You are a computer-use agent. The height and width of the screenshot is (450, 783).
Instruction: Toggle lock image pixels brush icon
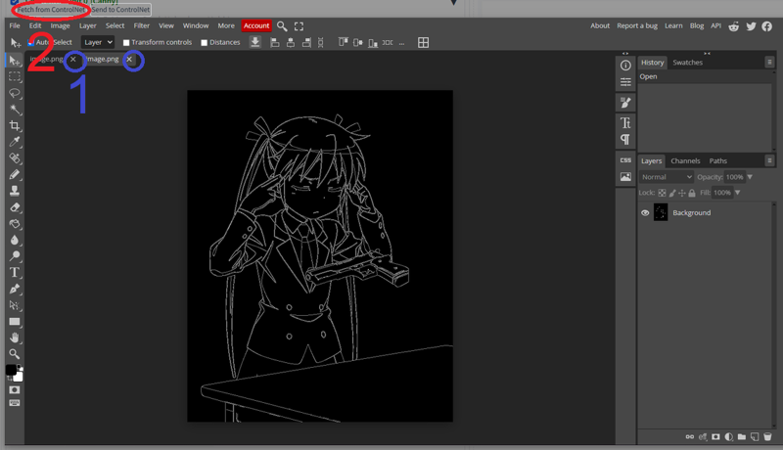click(x=672, y=193)
